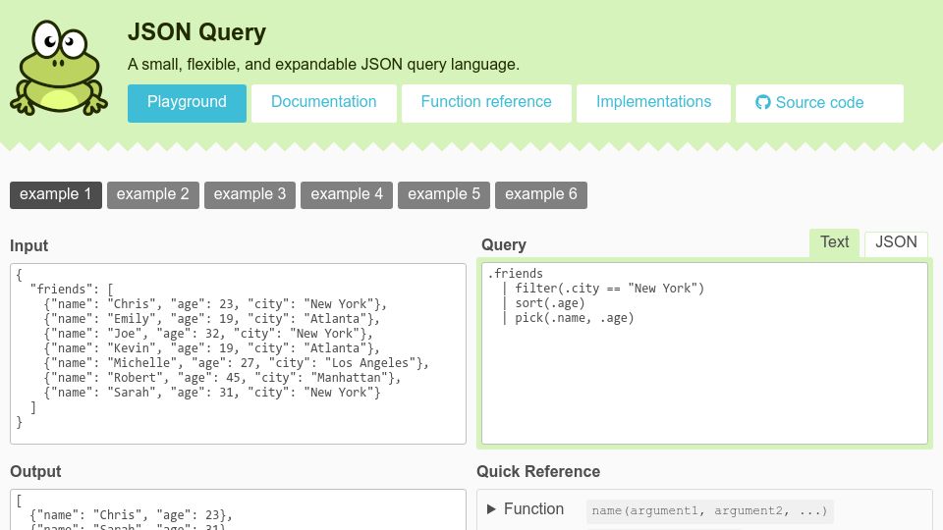Image resolution: width=943 pixels, height=530 pixels.
Task: Click the 'name(argument1, argument2, ...)' code snippet
Action: pos(709,510)
